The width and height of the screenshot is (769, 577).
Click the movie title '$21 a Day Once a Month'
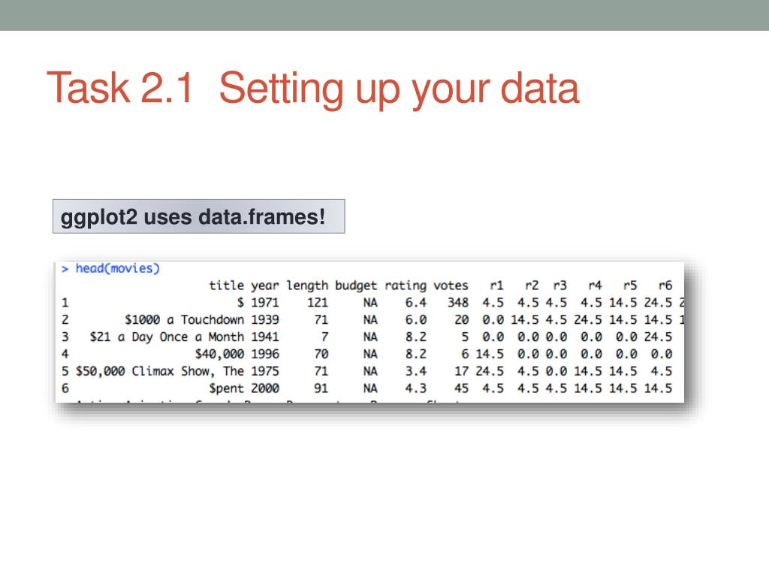(167, 337)
